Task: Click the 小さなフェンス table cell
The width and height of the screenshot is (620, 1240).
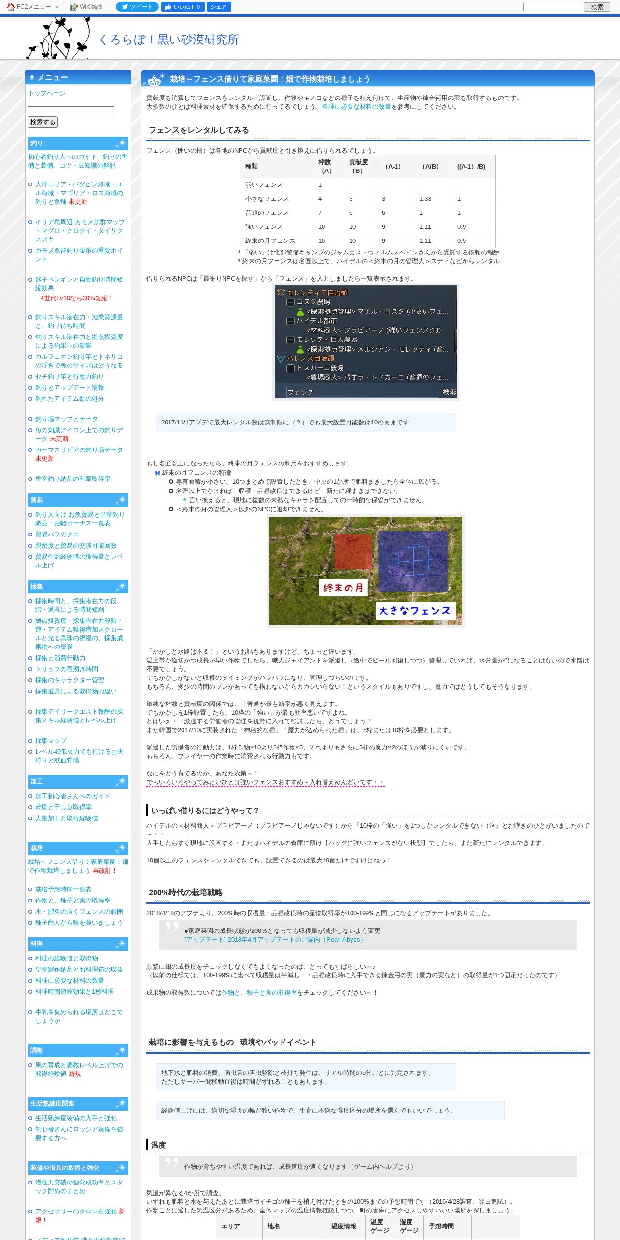Action: [x=277, y=199]
